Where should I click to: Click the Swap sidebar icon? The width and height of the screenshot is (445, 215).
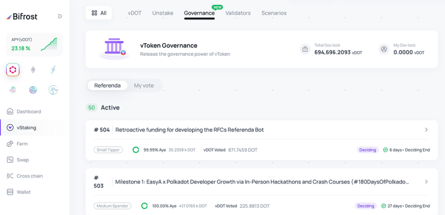click(10, 160)
